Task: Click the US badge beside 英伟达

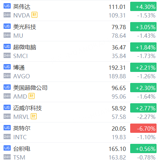Action: (x=7, y=6)
